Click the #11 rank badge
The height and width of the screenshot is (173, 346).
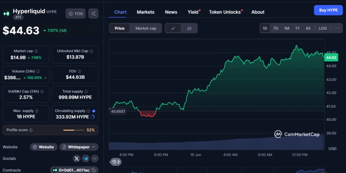(18, 17)
